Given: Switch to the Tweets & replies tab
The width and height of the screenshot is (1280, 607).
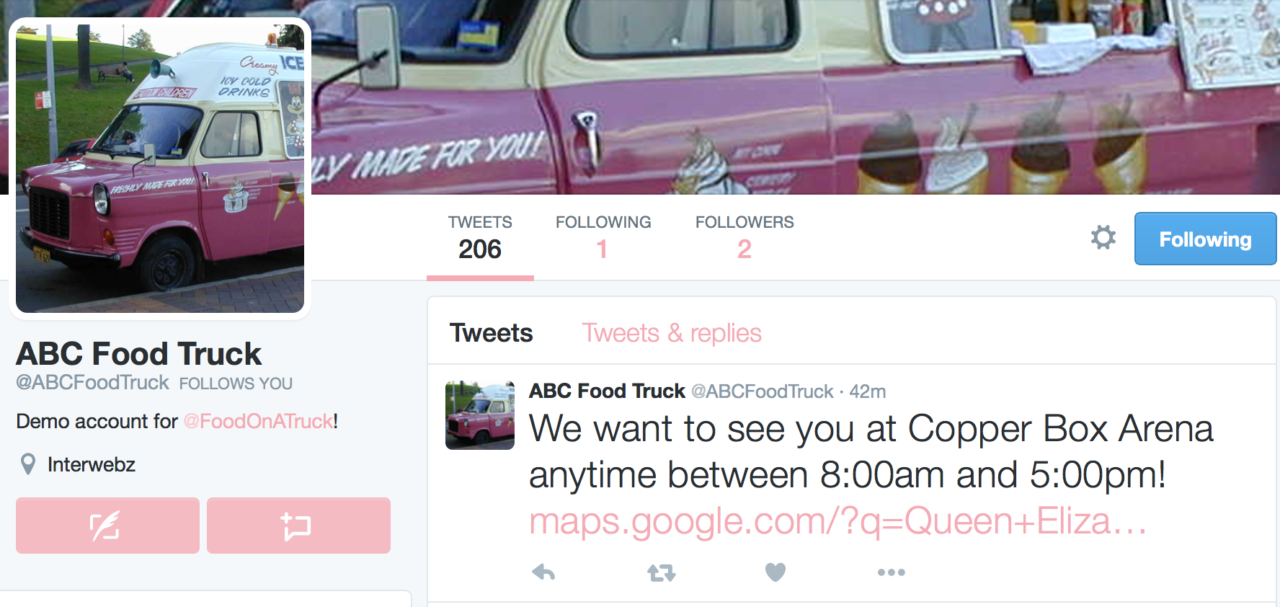Looking at the screenshot, I should [x=672, y=333].
